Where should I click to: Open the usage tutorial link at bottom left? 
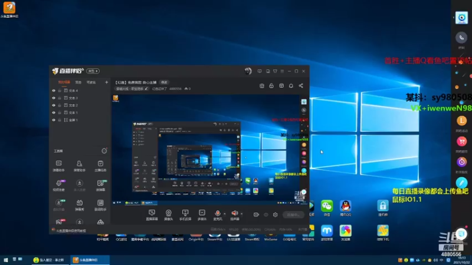point(71,230)
